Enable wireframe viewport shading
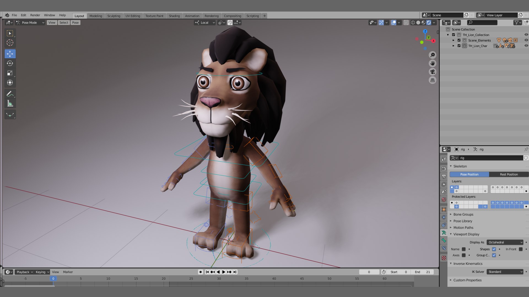Viewport: 529px width, 297px height. click(x=413, y=23)
